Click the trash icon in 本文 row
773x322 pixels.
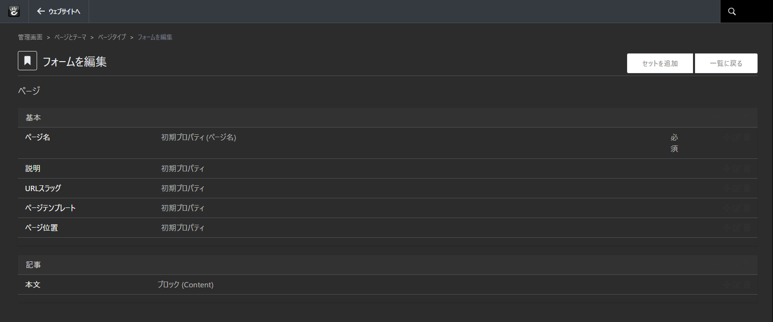tap(747, 284)
